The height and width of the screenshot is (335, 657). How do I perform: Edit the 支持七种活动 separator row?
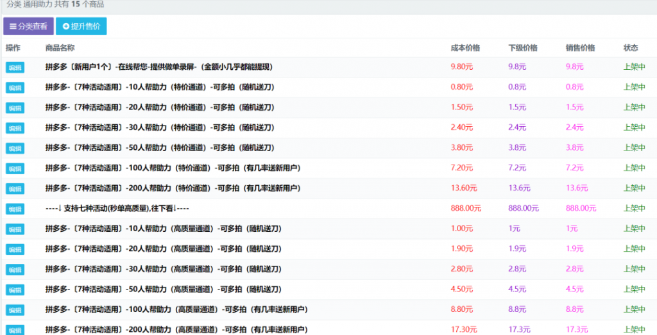(15, 209)
